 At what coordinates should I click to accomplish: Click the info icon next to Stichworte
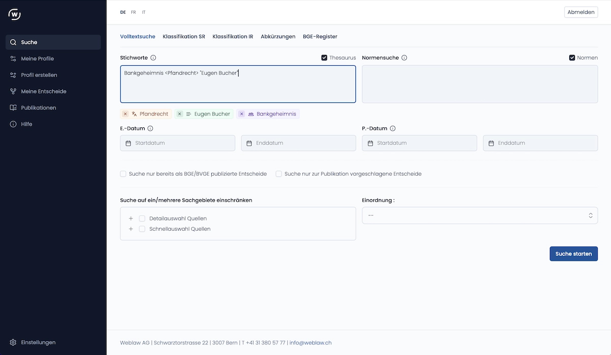(153, 58)
